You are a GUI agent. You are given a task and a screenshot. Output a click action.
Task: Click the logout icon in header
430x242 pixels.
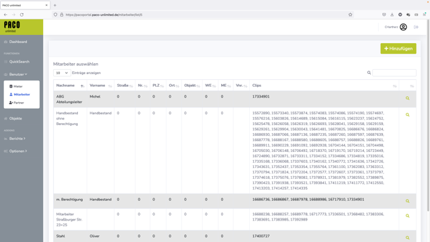(x=416, y=27)
